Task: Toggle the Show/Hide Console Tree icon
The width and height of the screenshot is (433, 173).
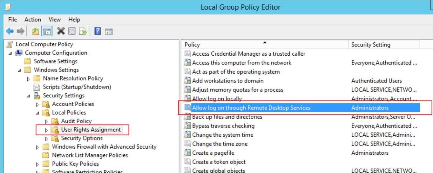Action: tap(47, 31)
